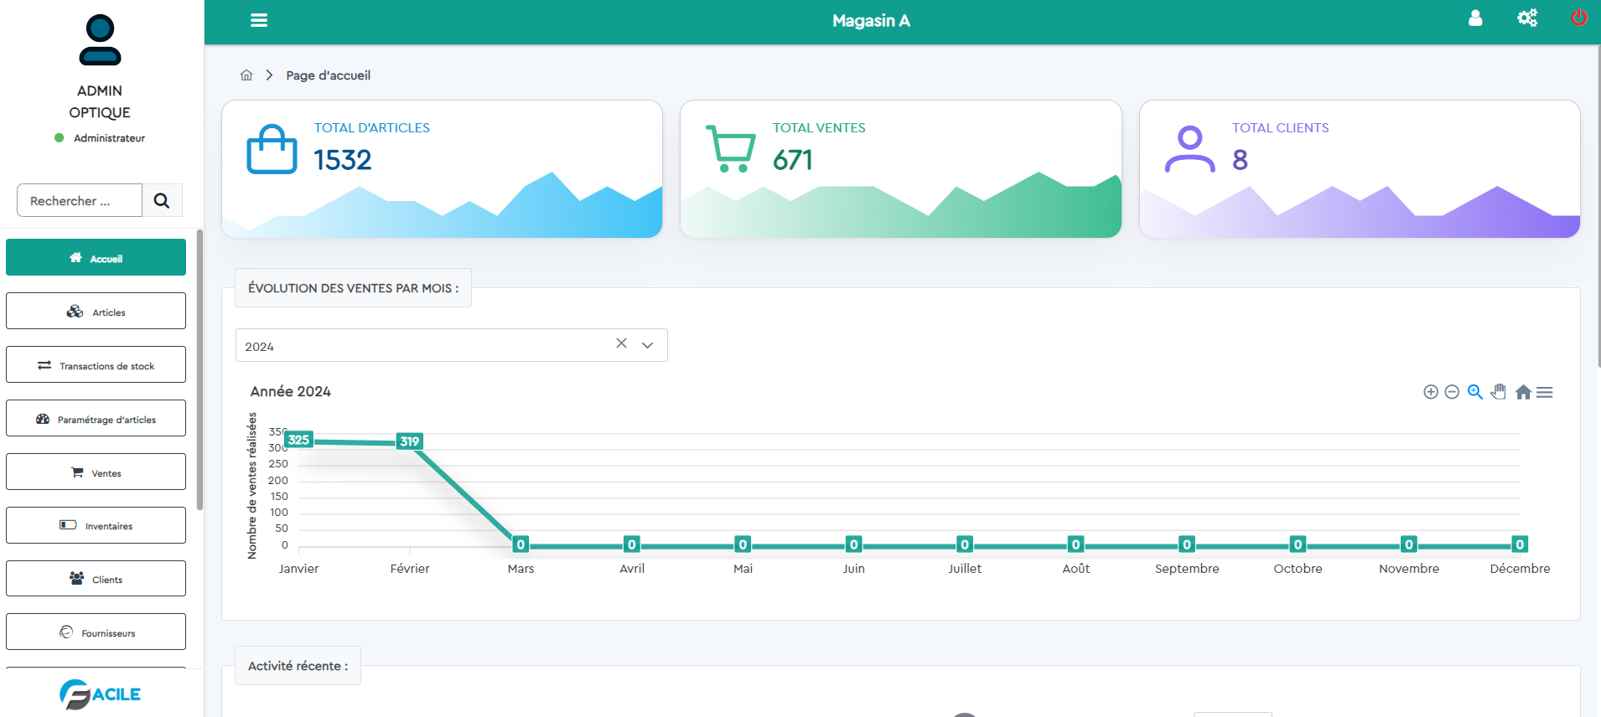Click the breadcrumb home icon
The image size is (1601, 717).
tap(246, 75)
